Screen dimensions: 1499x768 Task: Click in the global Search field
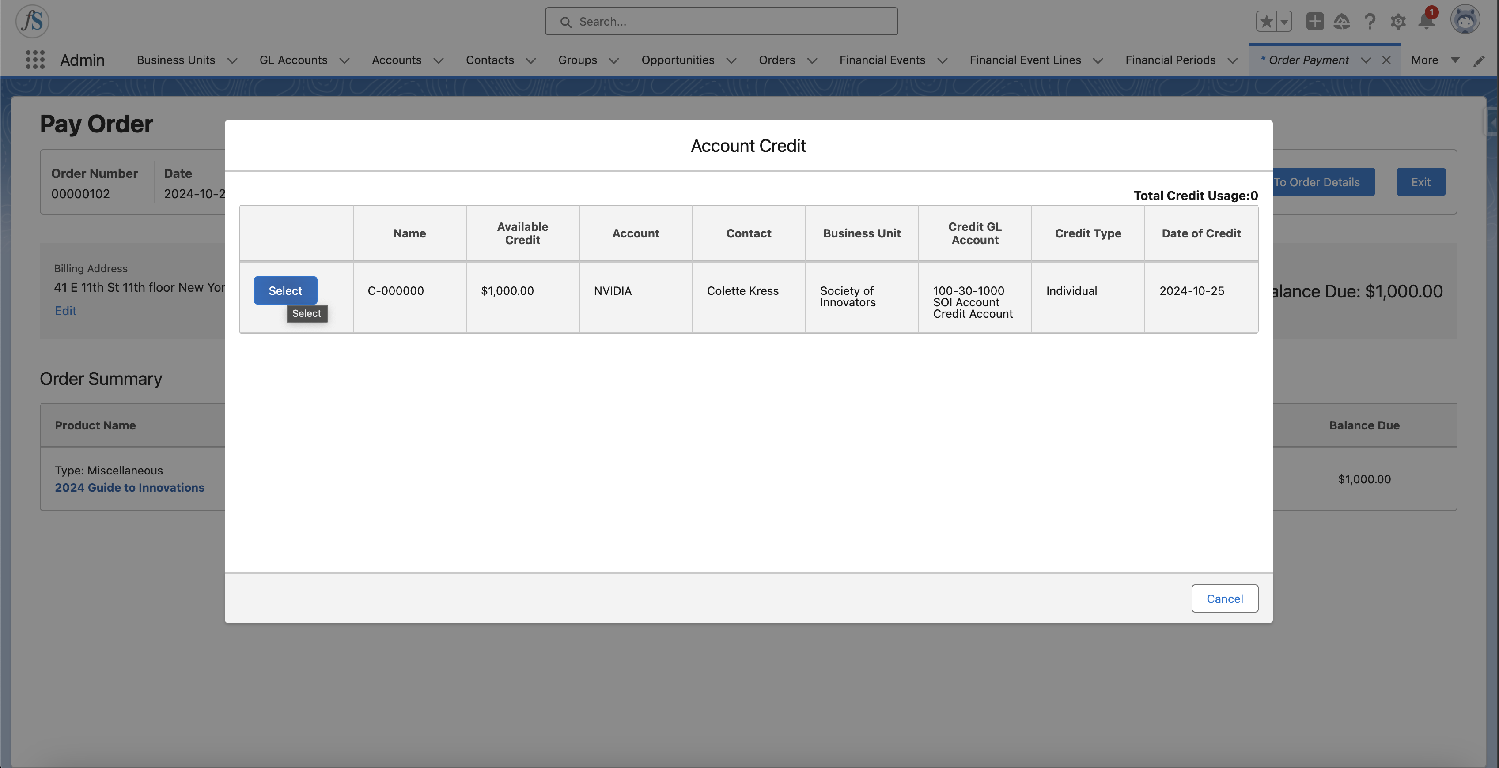[721, 22]
